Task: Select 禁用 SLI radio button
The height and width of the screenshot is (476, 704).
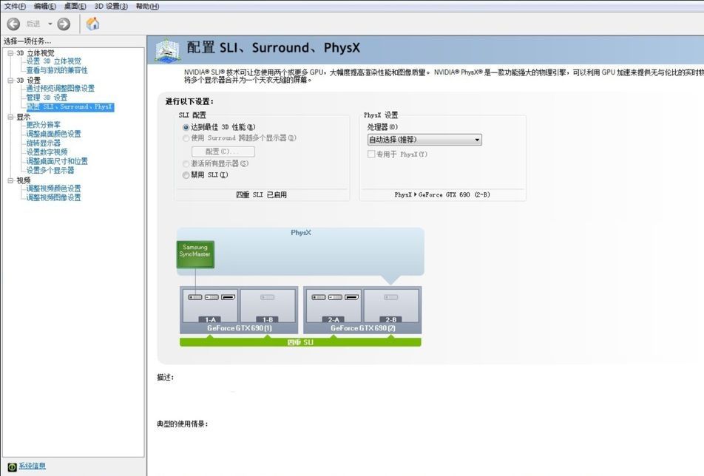Action: click(x=186, y=175)
